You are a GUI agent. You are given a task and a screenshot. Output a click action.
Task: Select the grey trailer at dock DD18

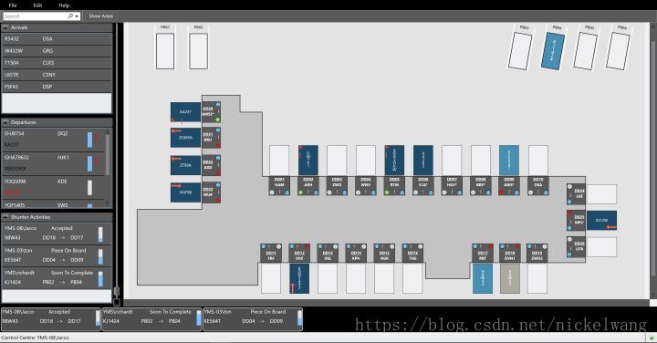510,278
